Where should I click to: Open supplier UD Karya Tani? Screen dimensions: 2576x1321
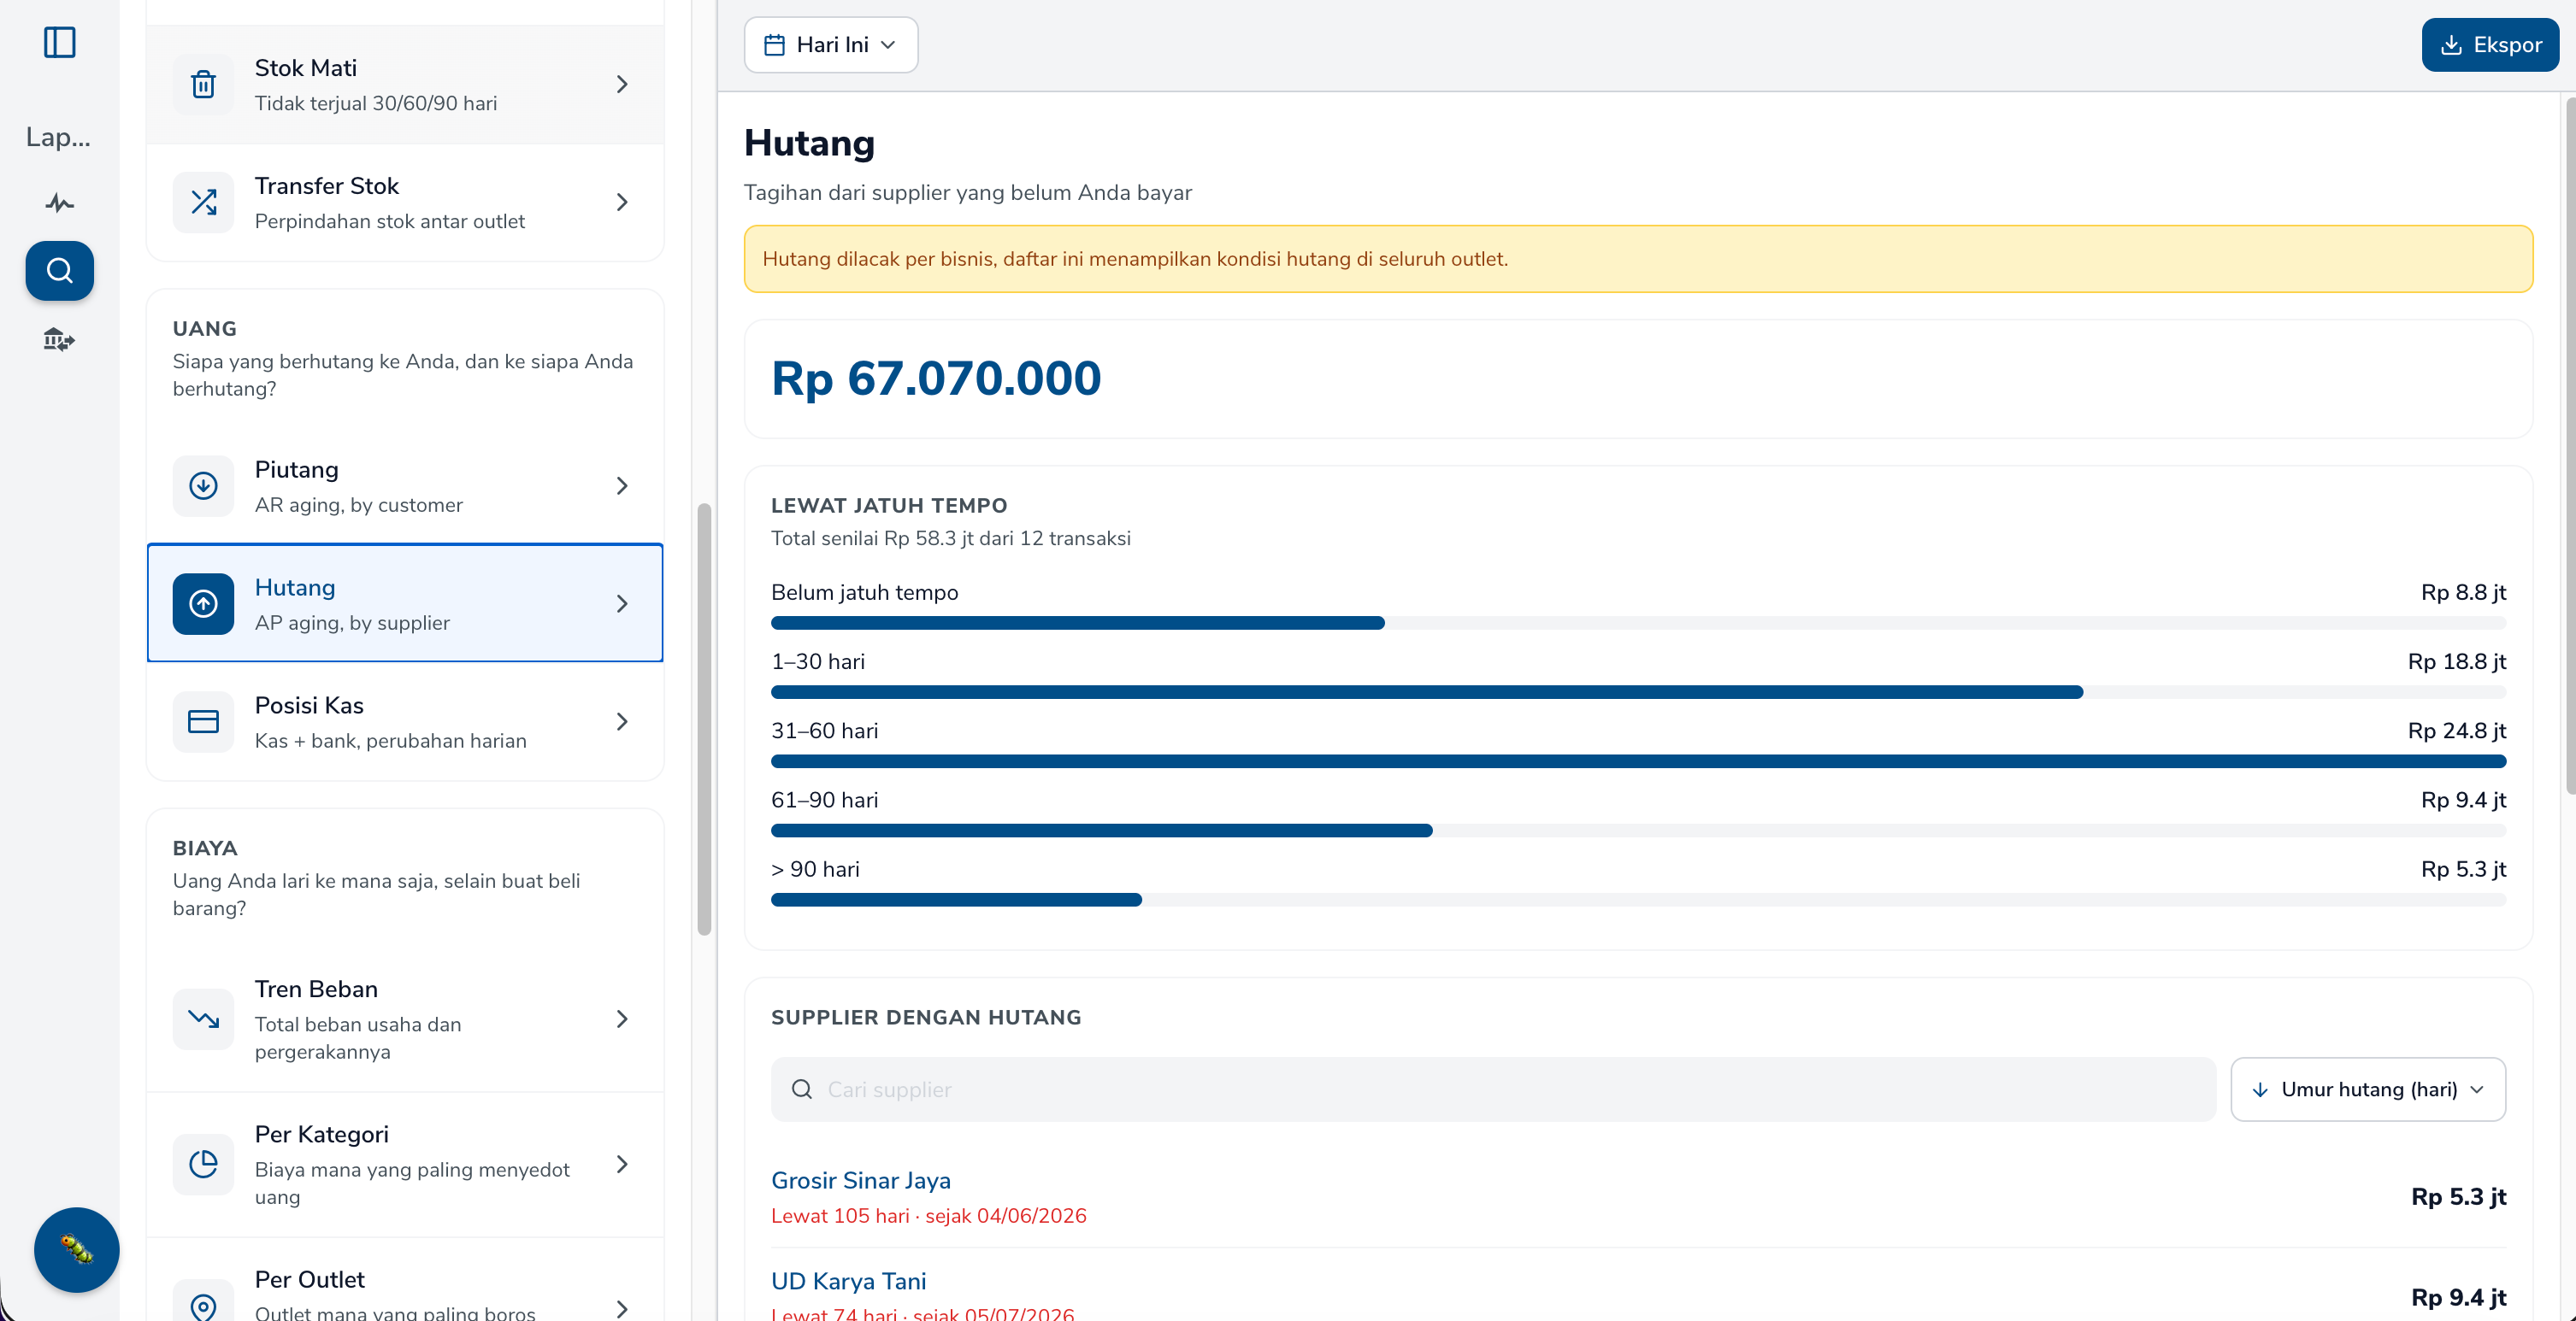848,1282
